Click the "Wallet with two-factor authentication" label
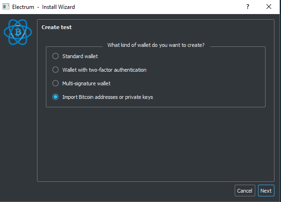Screen dimensions: 281x202 tap(104, 70)
